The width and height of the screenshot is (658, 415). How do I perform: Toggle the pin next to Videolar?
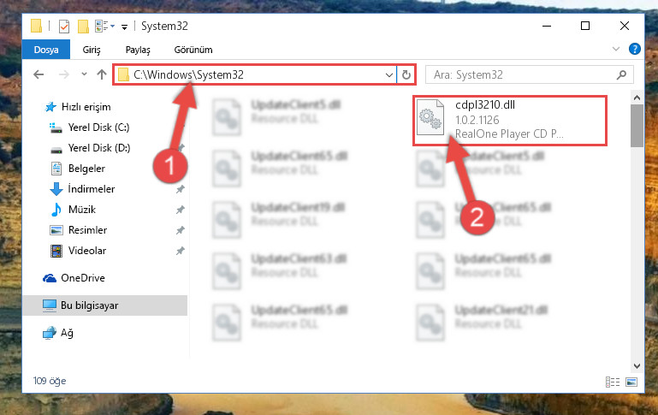coord(180,251)
